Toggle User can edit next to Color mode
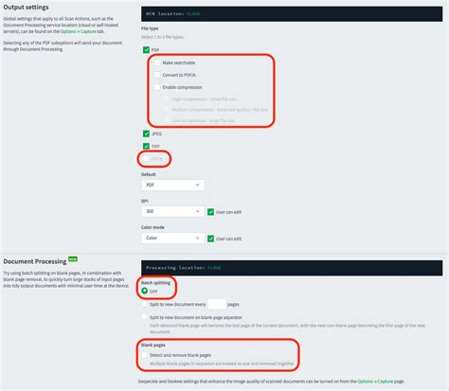The height and width of the screenshot is (391, 449). (210, 239)
